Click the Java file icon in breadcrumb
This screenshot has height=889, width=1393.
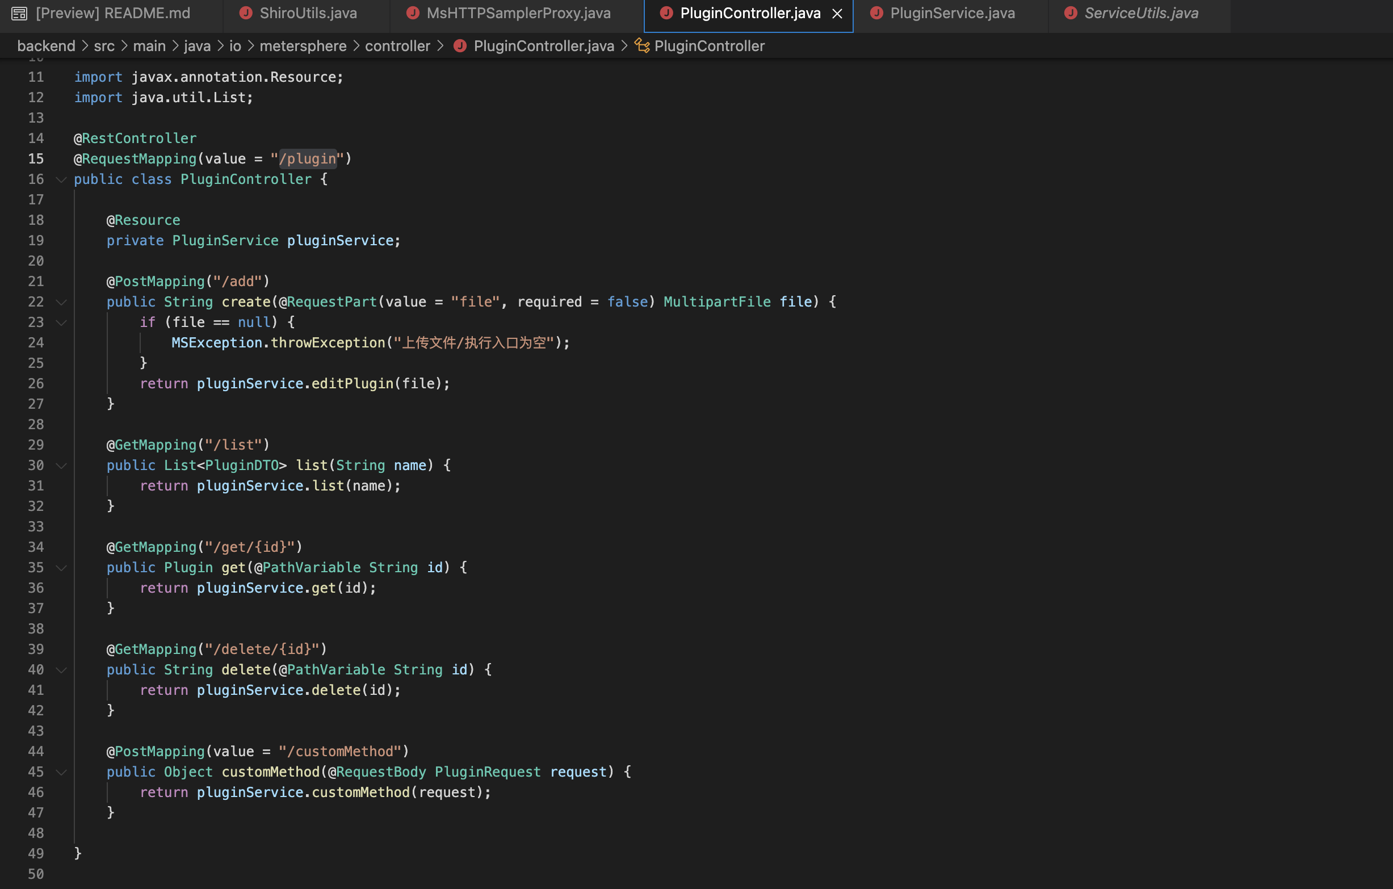pyautogui.click(x=460, y=47)
